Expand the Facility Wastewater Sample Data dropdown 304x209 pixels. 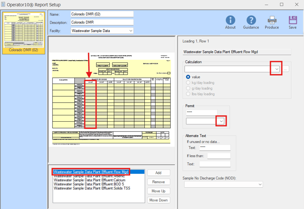click(x=131, y=31)
